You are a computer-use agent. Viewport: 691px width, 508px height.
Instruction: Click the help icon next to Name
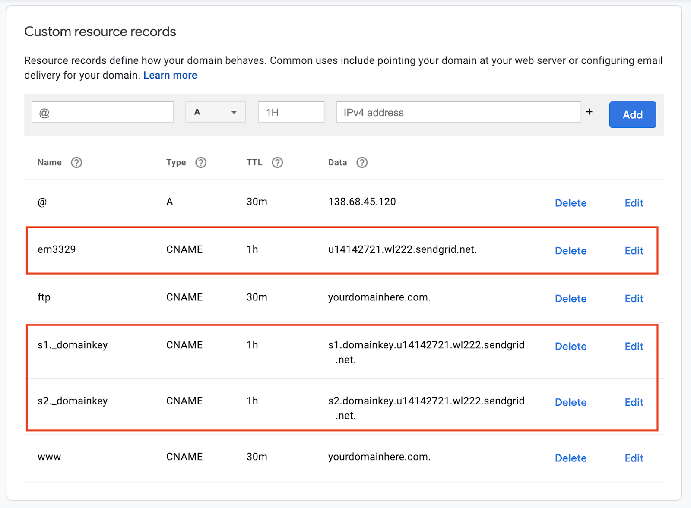(76, 163)
